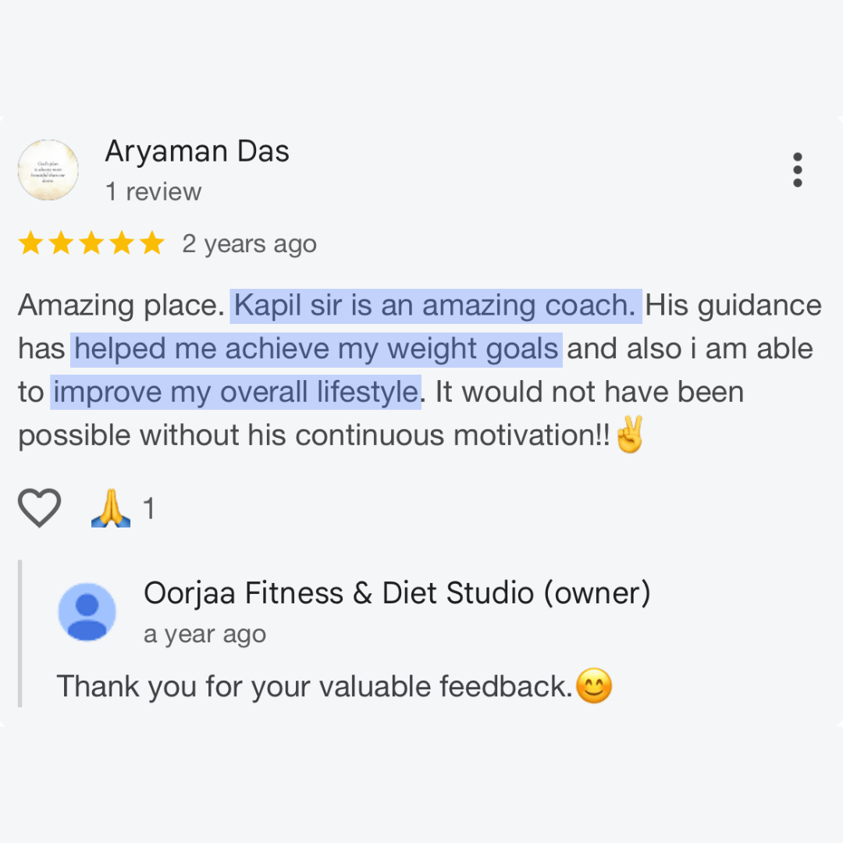Image resolution: width=843 pixels, height=843 pixels.
Task: Click the smiling face emoji in reply
Action: 594,686
